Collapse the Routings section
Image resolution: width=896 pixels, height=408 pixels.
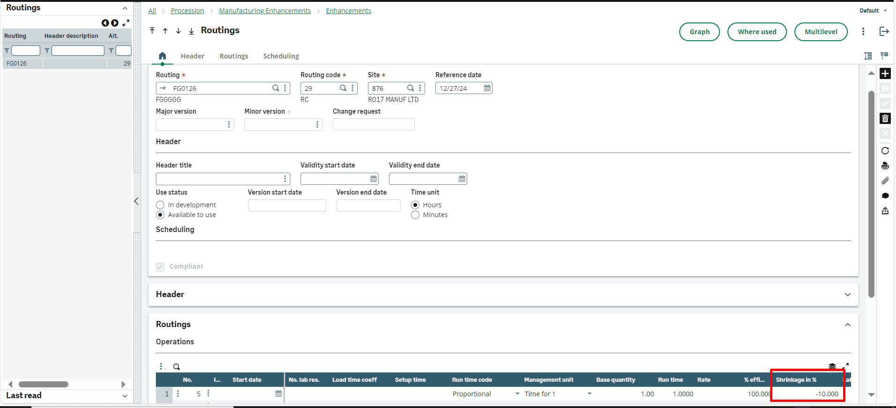847,325
